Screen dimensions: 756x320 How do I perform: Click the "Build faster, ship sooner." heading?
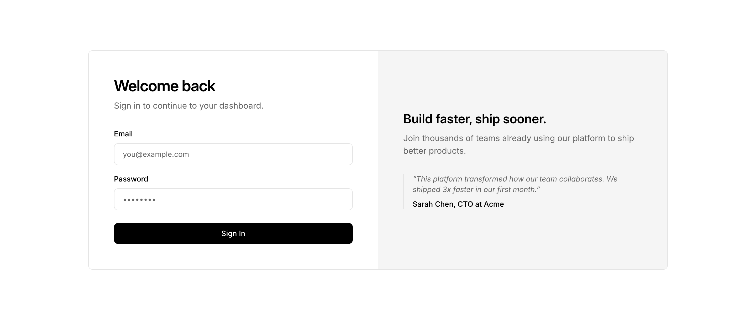pos(474,119)
